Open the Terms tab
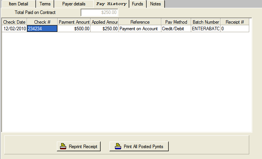 click(x=45, y=4)
